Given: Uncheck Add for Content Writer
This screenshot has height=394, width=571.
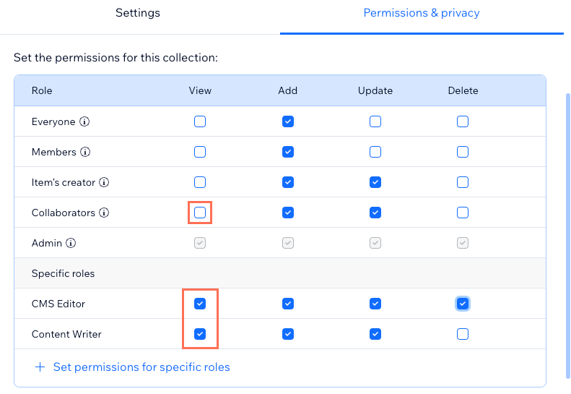Looking at the screenshot, I should click(288, 334).
